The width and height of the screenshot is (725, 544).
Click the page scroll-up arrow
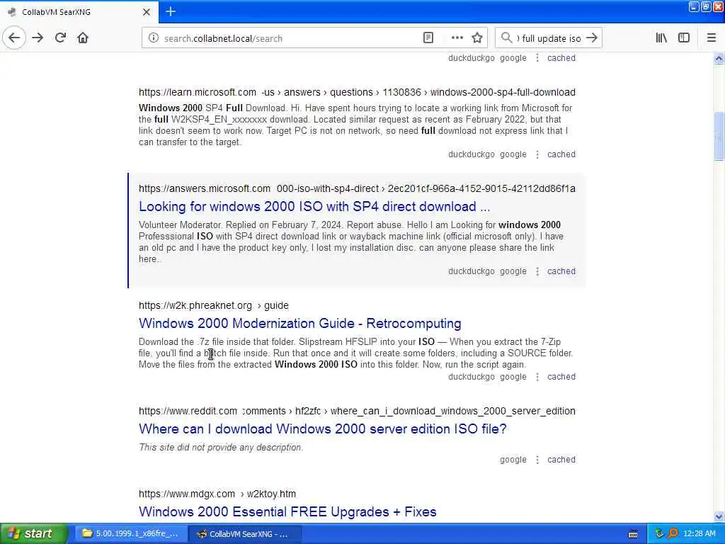click(x=719, y=58)
